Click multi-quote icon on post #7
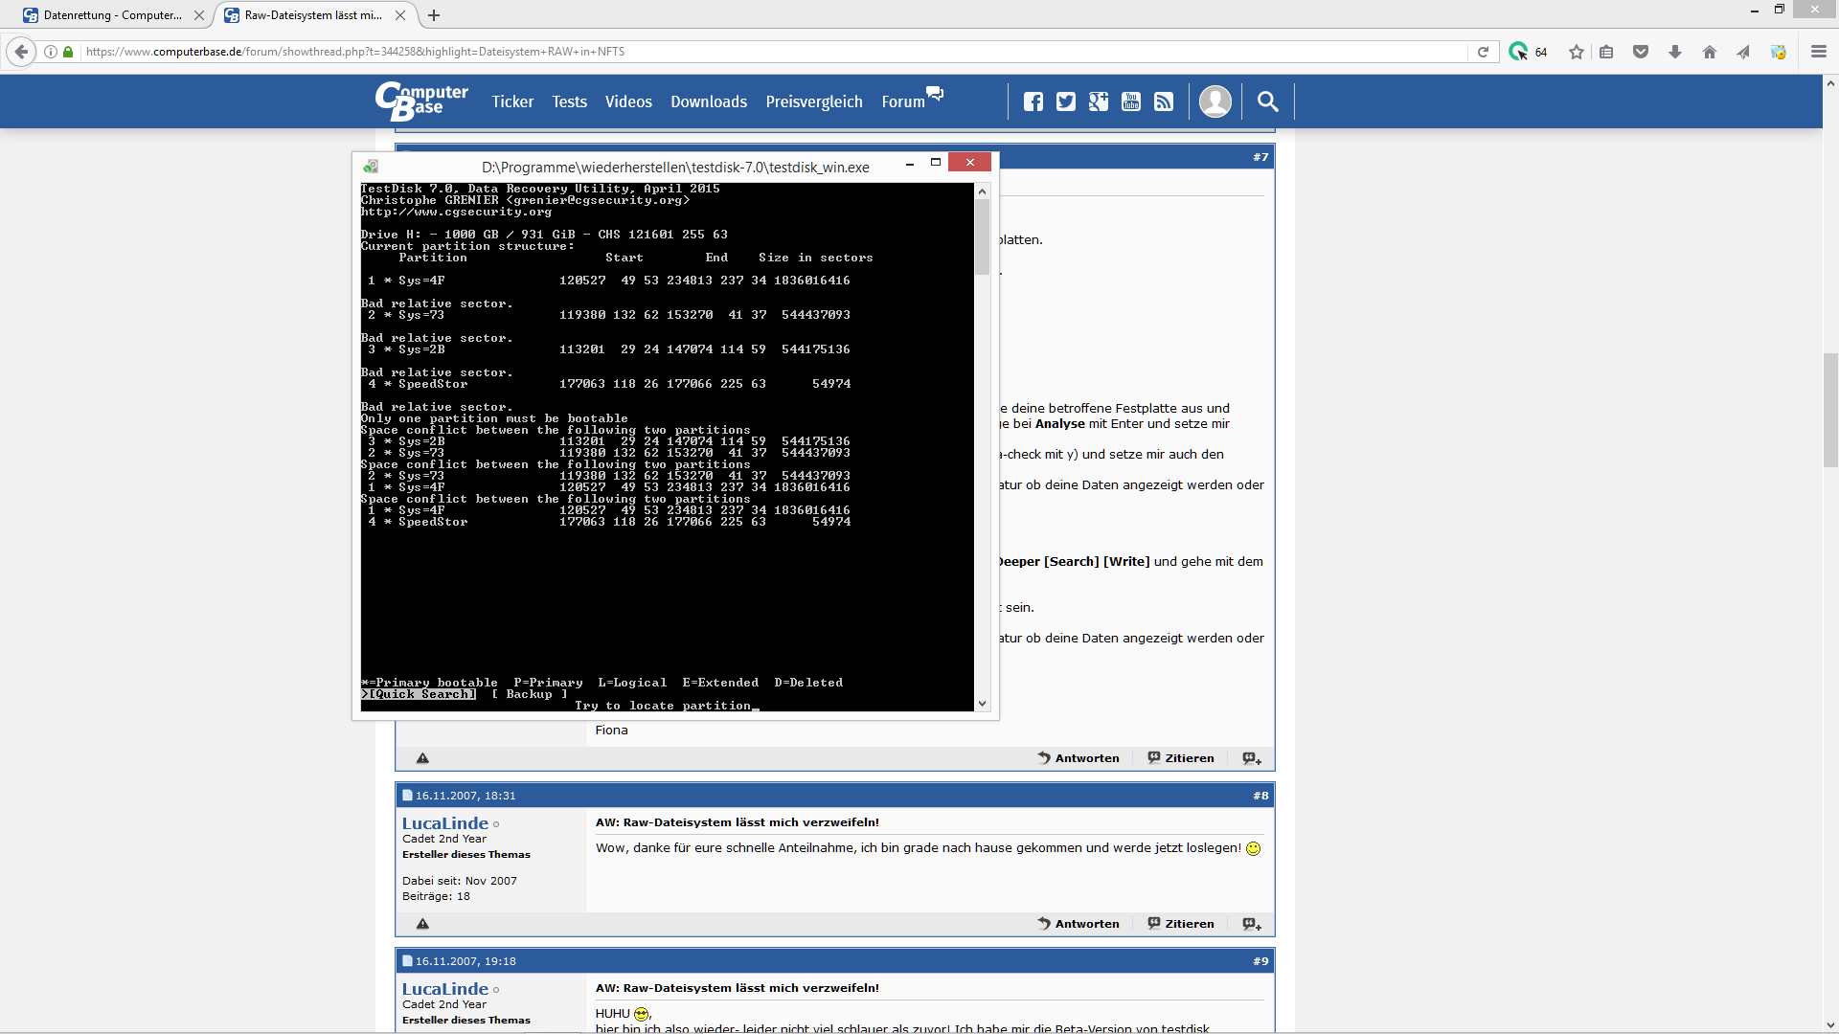The height and width of the screenshot is (1034, 1839). (1252, 758)
